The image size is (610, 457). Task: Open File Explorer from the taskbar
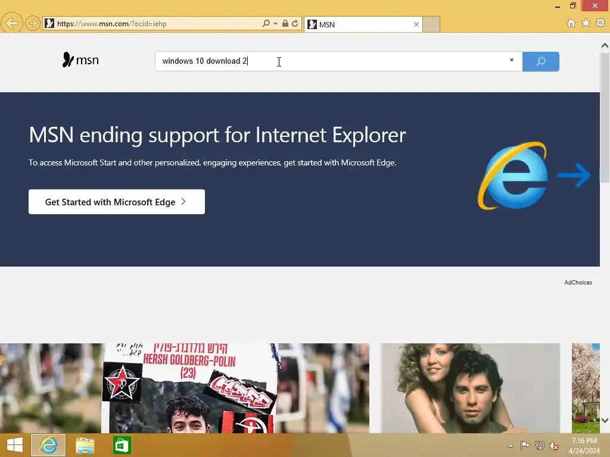pyautogui.click(x=85, y=445)
